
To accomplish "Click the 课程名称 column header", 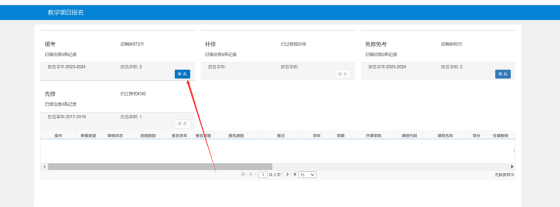I will click(445, 136).
